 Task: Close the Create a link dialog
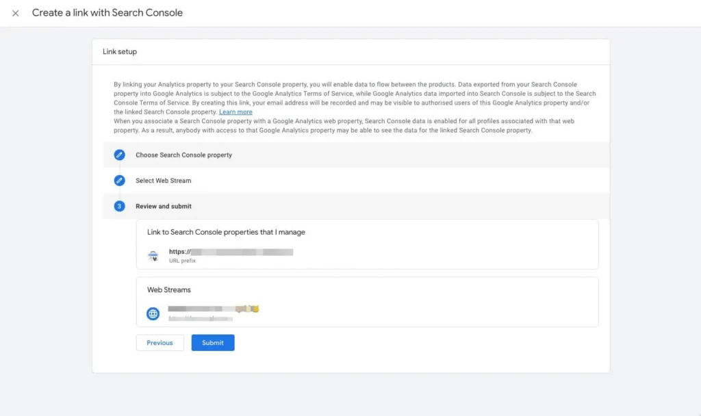coord(15,12)
